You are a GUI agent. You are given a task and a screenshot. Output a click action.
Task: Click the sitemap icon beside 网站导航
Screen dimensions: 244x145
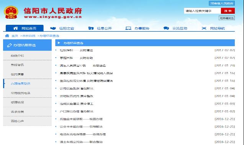coord(204,28)
